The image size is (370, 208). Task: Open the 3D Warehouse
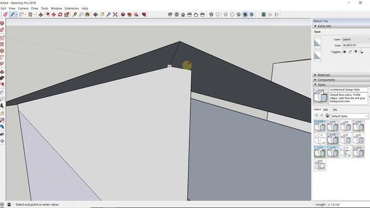[123, 14]
